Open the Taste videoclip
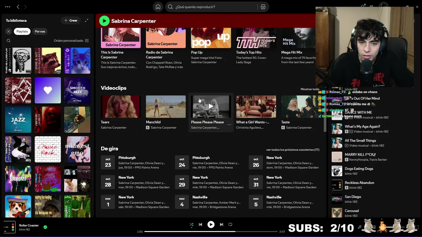The image size is (422, 237). tap(298, 112)
